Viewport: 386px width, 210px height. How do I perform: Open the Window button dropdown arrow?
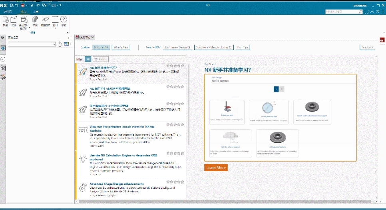[x=55, y=28]
